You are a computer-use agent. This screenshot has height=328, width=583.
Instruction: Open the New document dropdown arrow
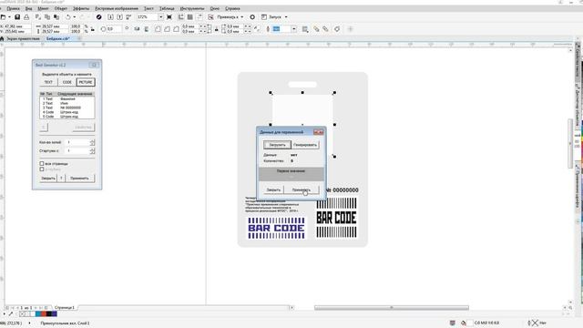coord(9,17)
